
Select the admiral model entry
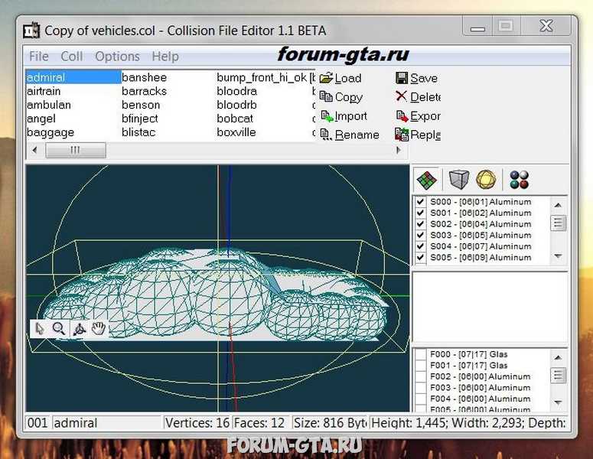click(x=73, y=77)
